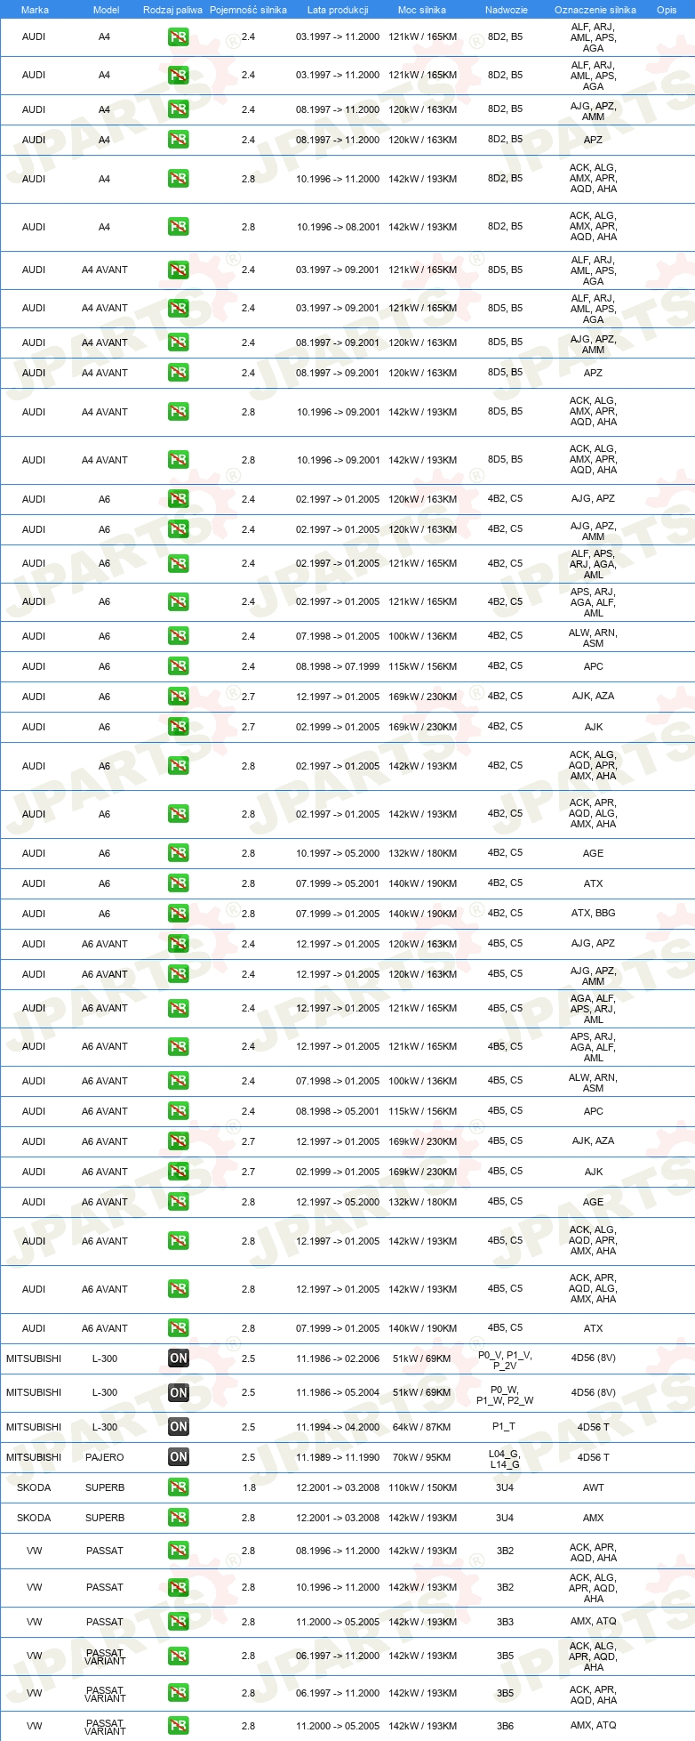Click the Rodzaj paliwa column header

coord(172,10)
